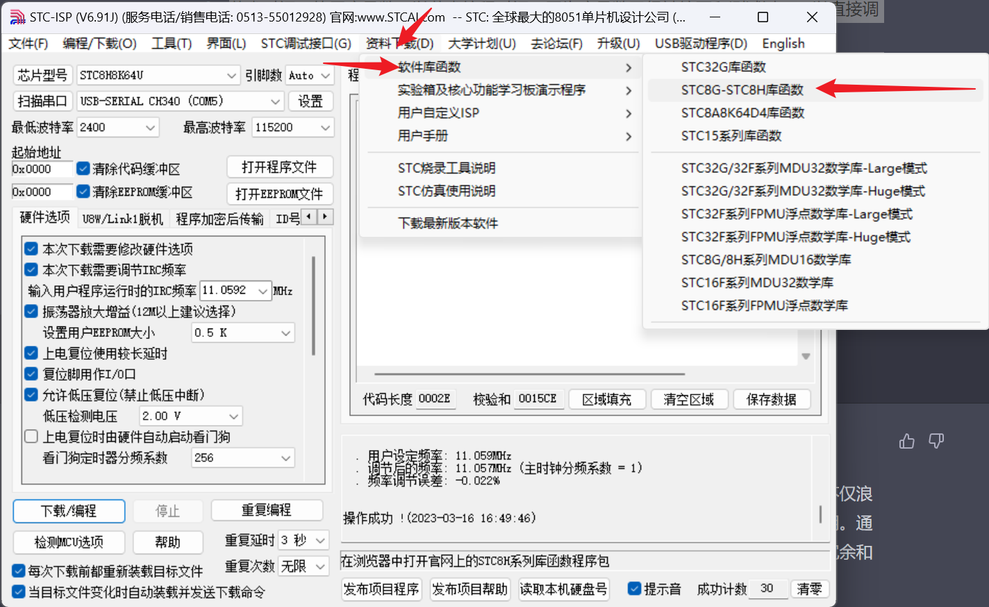This screenshot has height=607, width=989.
Task: Click the 设置 button
Action: click(x=310, y=101)
